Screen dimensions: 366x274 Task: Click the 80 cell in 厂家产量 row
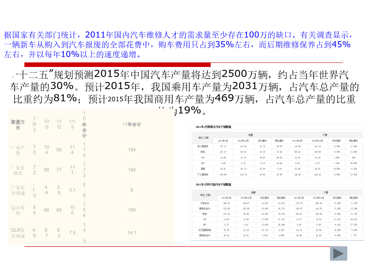[59, 149]
